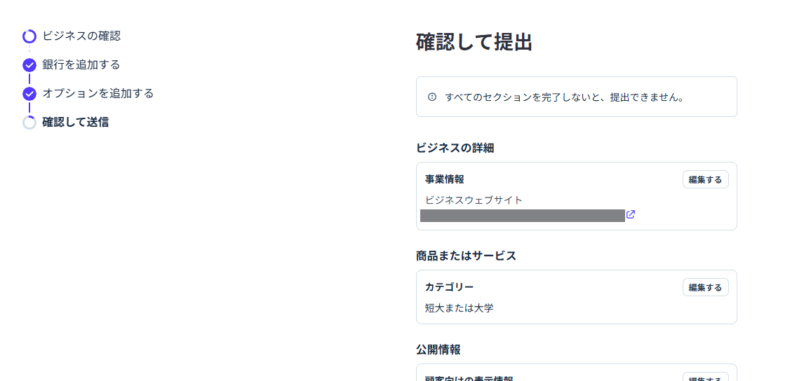This screenshot has height=381, width=804.
Task: Click the 商品またはサービス section heading
Action: pyautogui.click(x=466, y=256)
